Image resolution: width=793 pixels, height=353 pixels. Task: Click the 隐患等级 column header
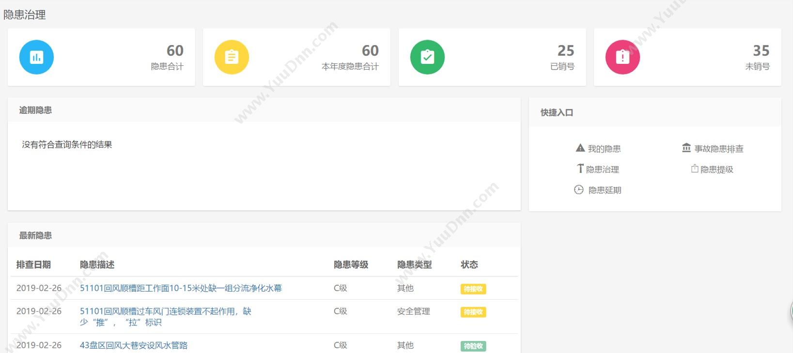(351, 265)
